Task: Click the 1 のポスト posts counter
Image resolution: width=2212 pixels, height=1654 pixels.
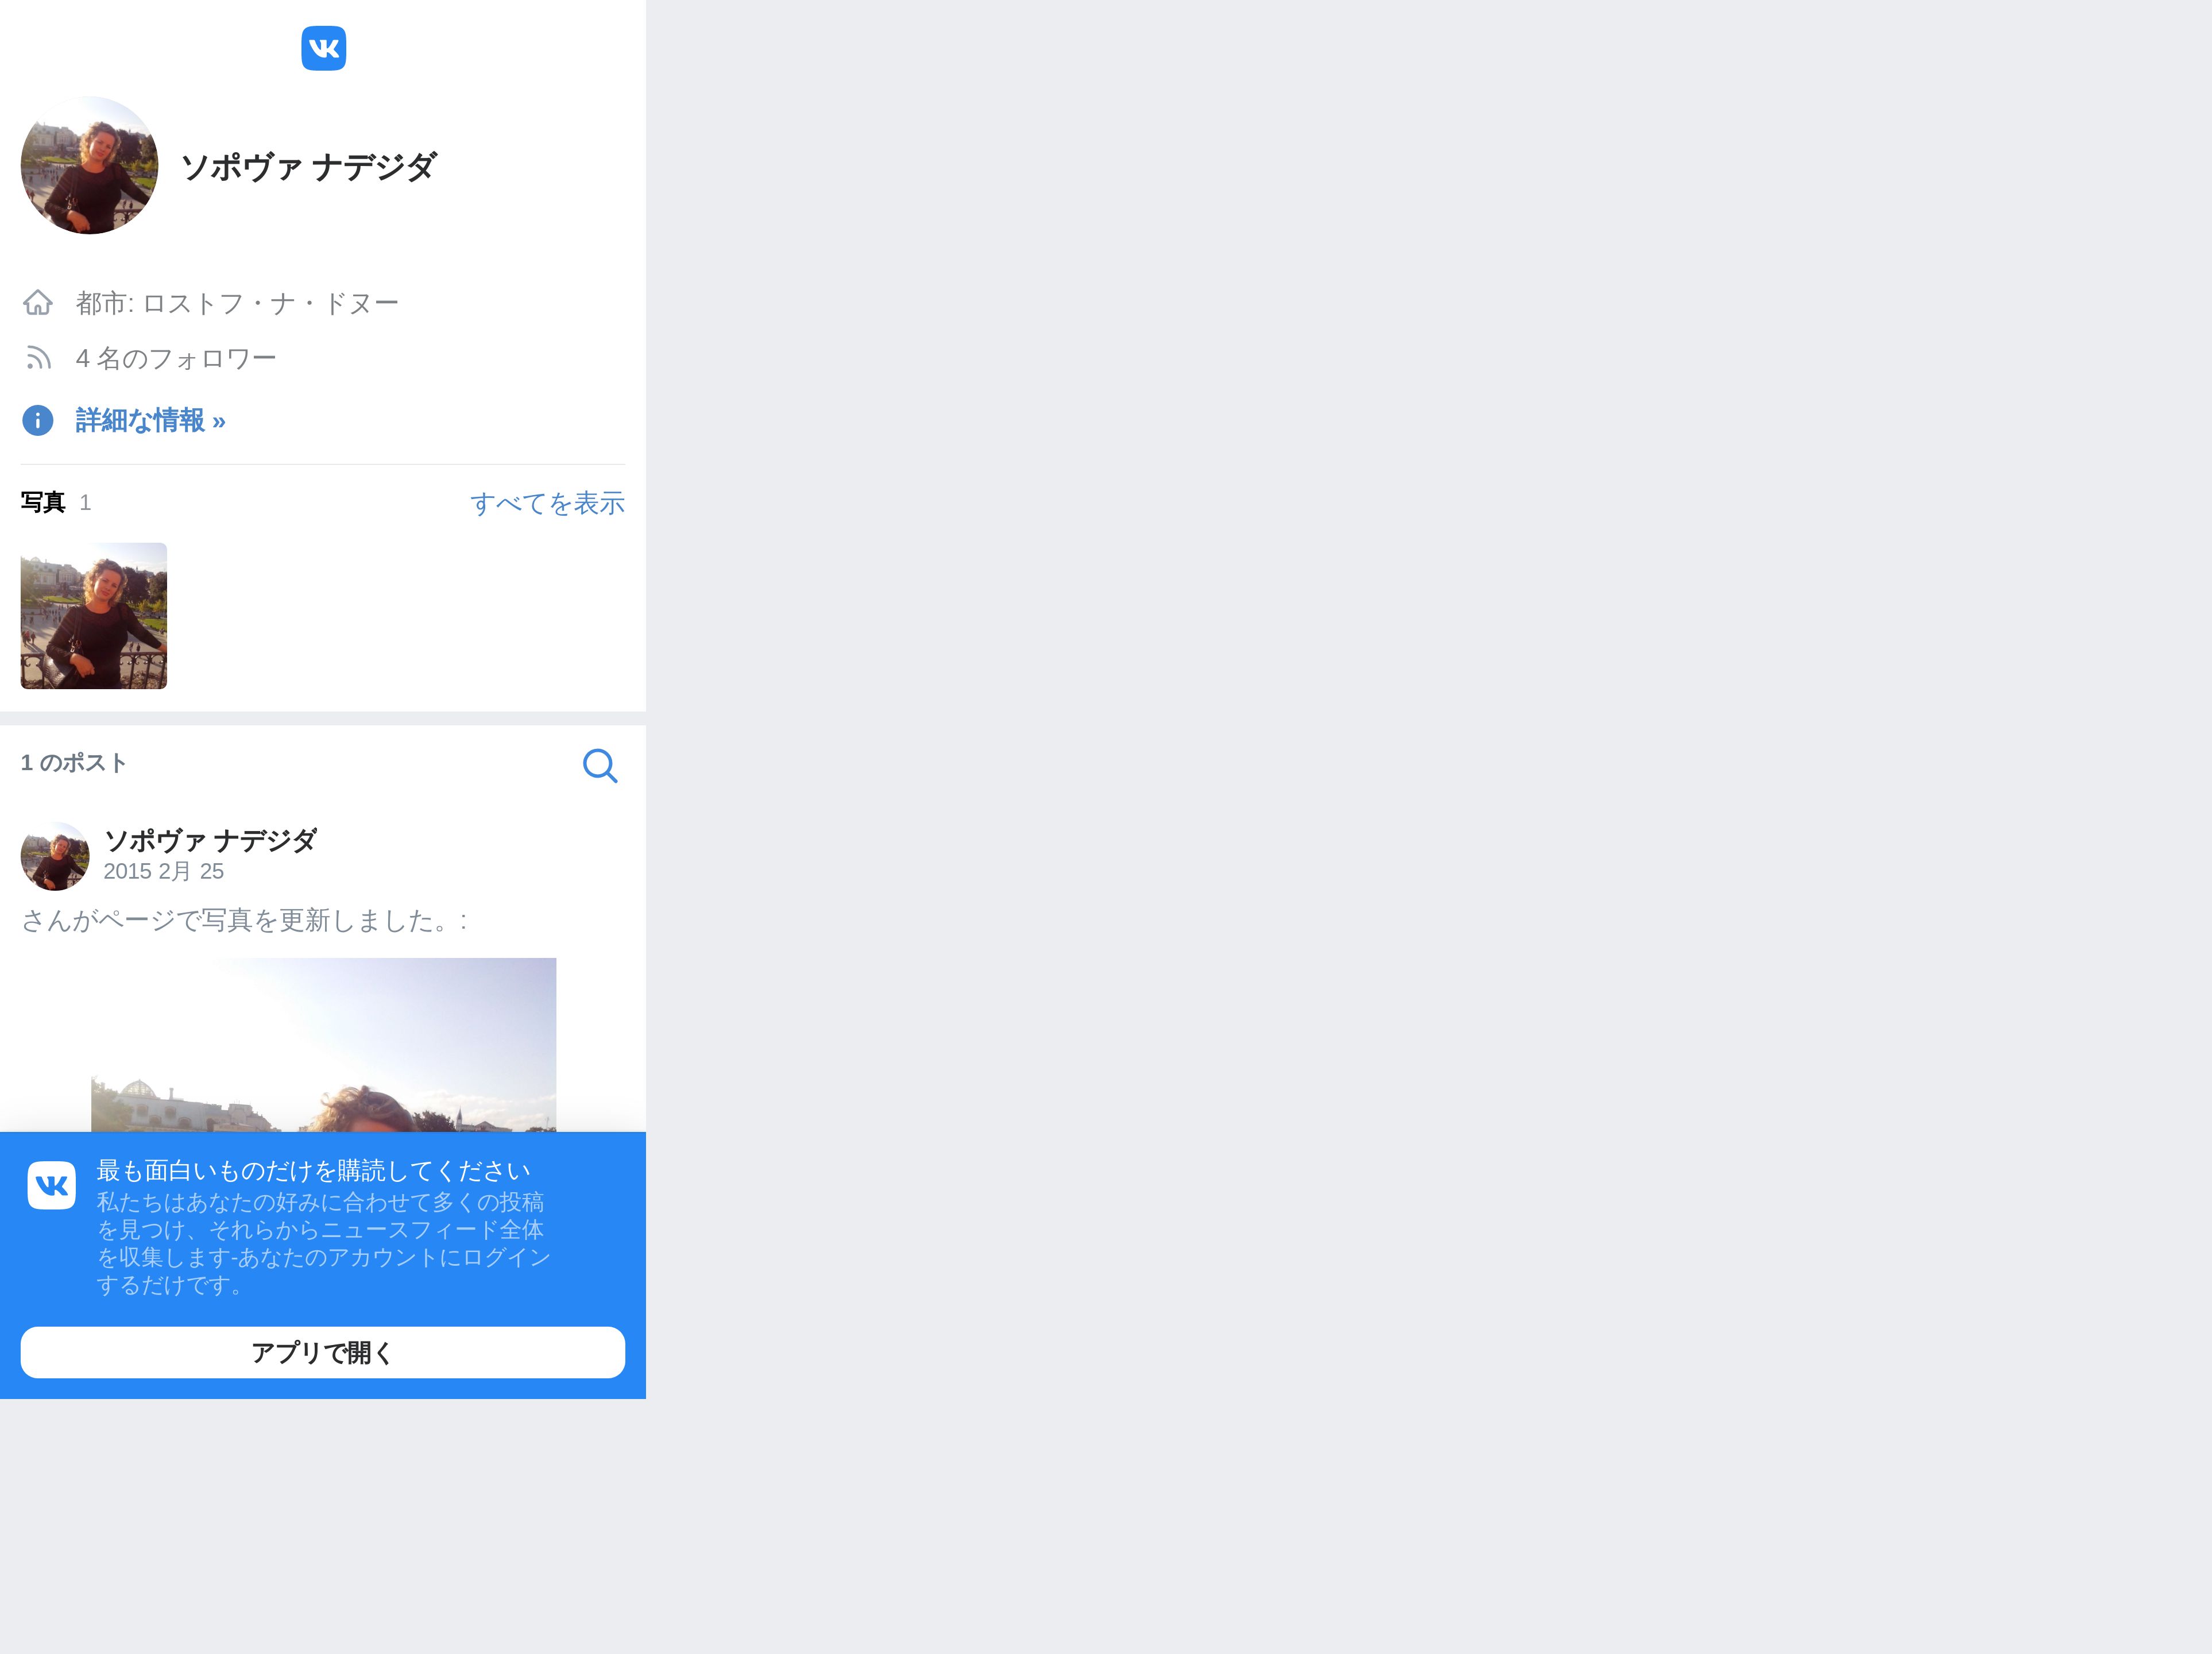Action: (x=74, y=763)
